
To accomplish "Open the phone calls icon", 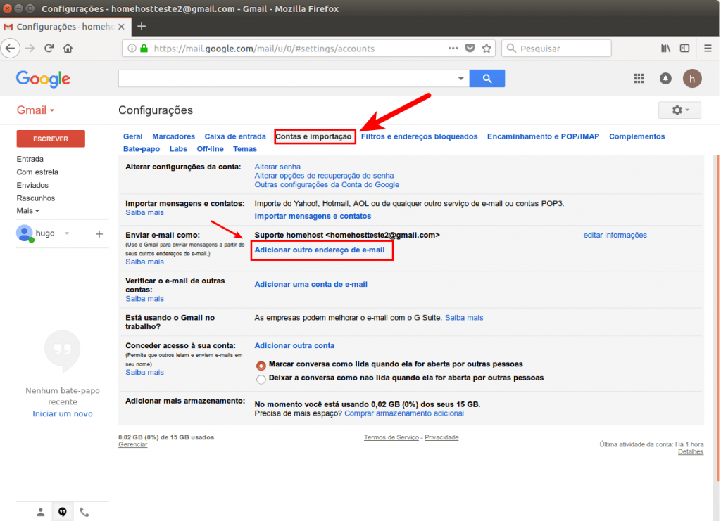I will (x=84, y=512).
